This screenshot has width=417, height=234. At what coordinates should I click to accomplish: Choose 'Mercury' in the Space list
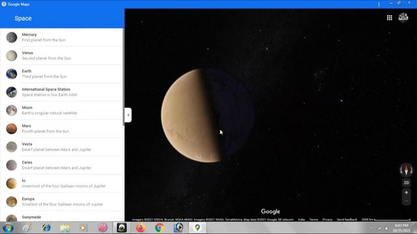coord(29,34)
